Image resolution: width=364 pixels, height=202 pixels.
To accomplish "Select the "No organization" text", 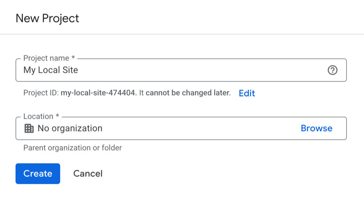I will [70, 129].
